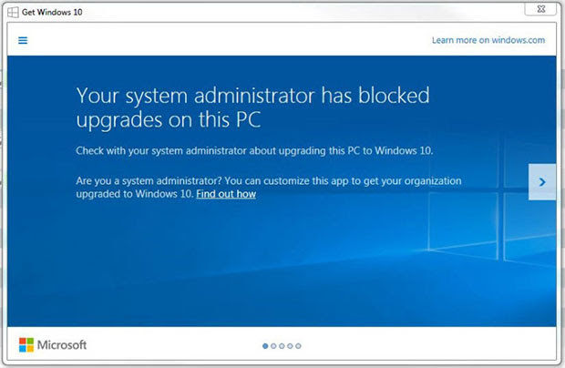Select the third page indicator dot
Viewport: 565px width, 368px height.
click(282, 346)
